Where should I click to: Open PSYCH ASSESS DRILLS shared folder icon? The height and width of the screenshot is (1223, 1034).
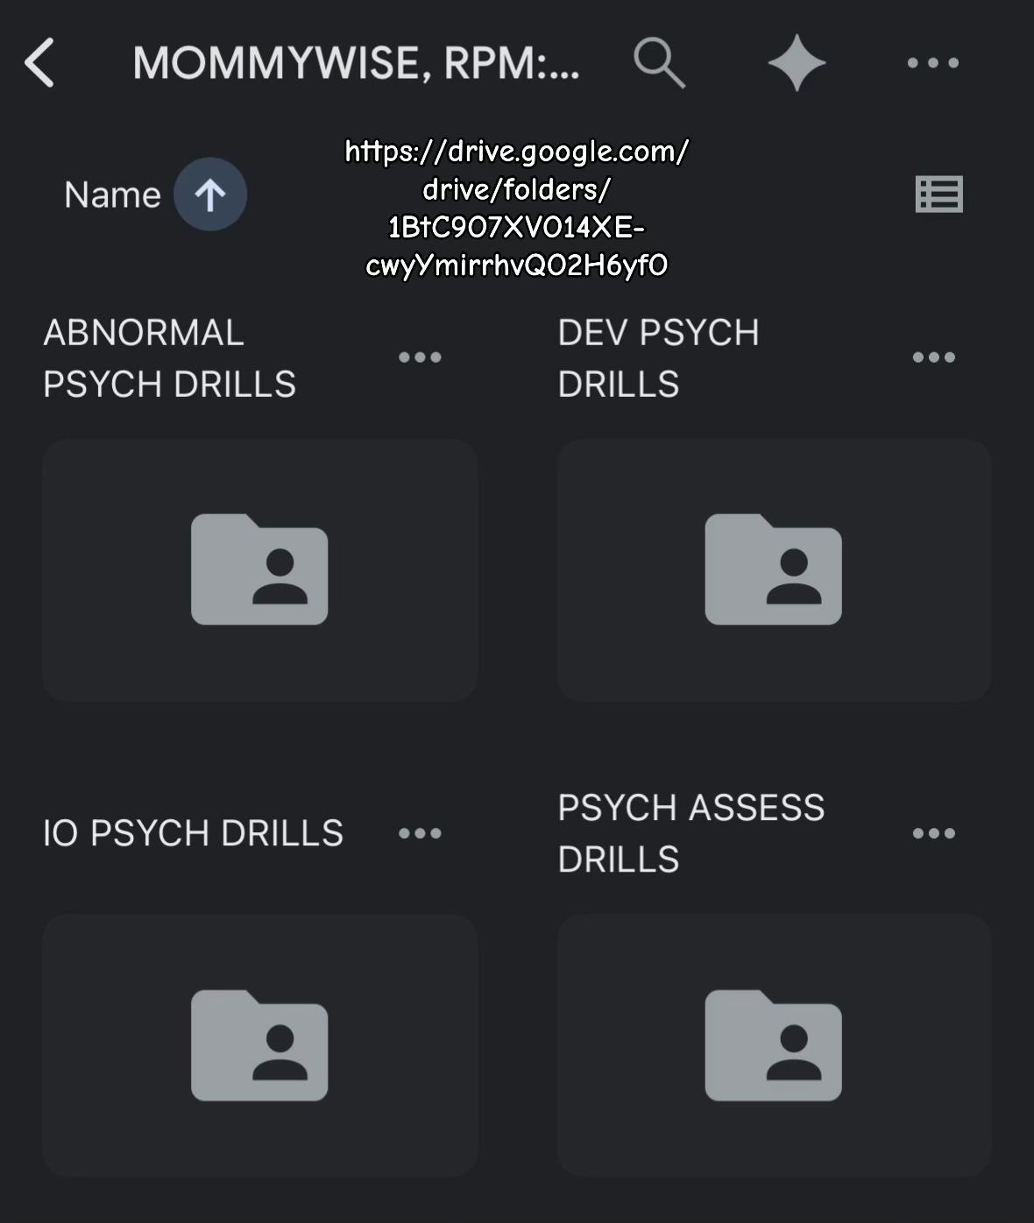pos(774,1045)
